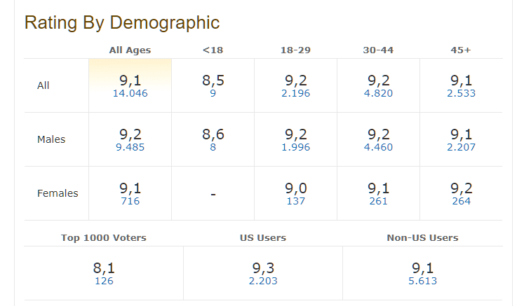The height and width of the screenshot is (306, 524).
Task: Click the 716 female voters link
Action: point(130,201)
